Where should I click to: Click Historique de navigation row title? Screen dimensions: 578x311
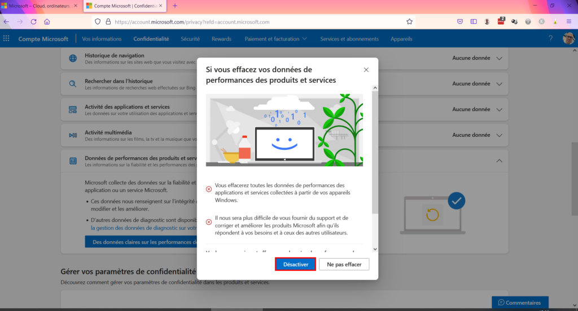coord(114,56)
